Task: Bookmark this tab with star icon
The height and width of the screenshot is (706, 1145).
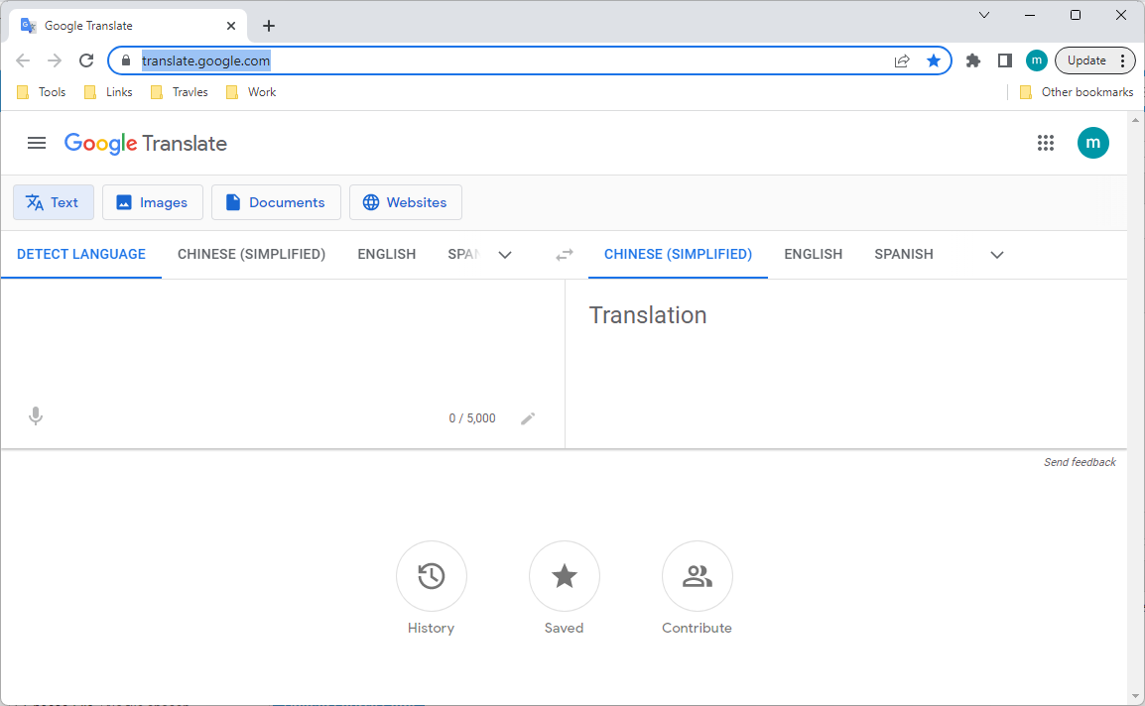Action: click(934, 60)
